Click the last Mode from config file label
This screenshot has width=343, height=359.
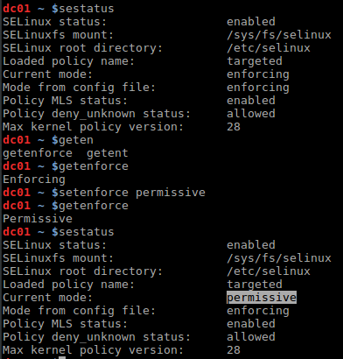point(80,311)
